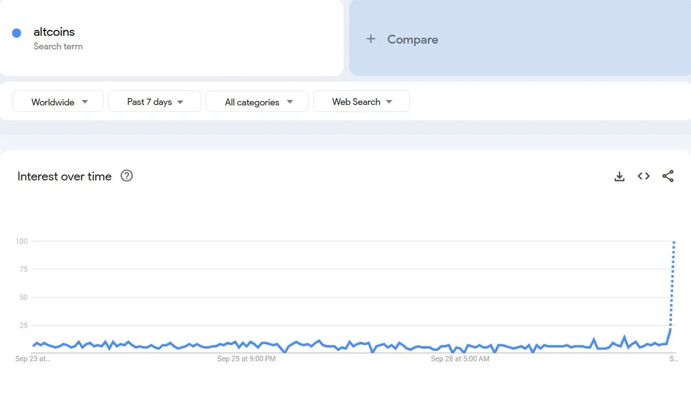Image resolution: width=691 pixels, height=396 pixels.
Task: Click the Sep 28 at 5:00 AM axis label
Action: (460, 359)
